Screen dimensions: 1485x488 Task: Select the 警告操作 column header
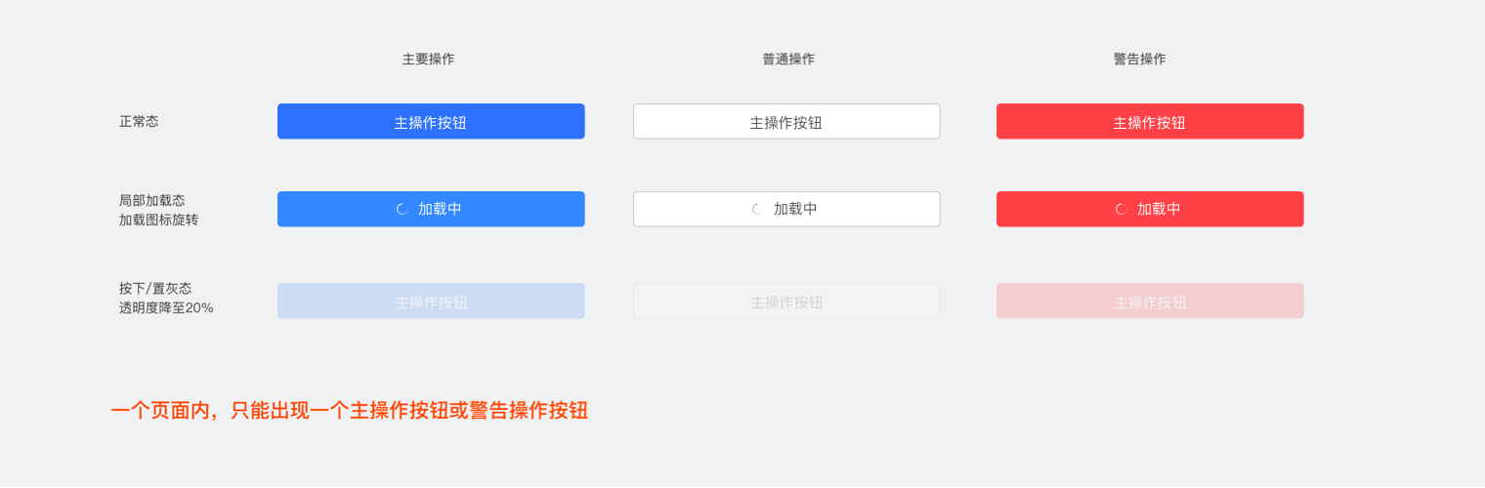(1139, 59)
